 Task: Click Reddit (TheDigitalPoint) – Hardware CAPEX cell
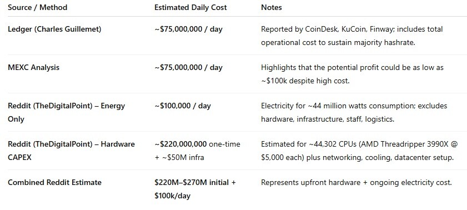(71, 151)
